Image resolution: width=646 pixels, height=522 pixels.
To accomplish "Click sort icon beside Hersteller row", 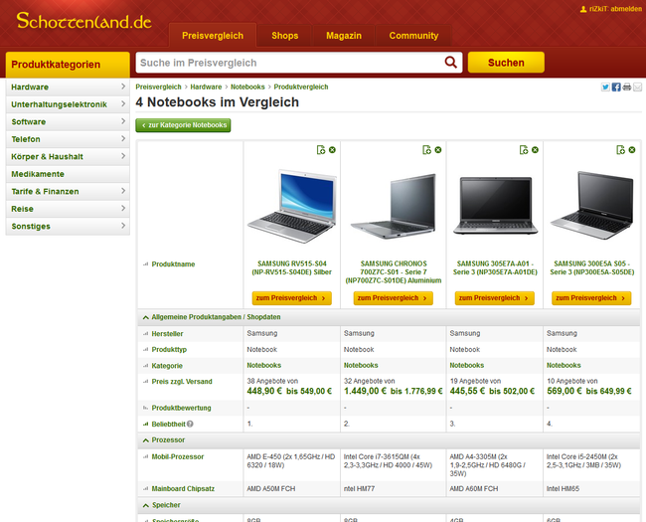I will coord(145,333).
